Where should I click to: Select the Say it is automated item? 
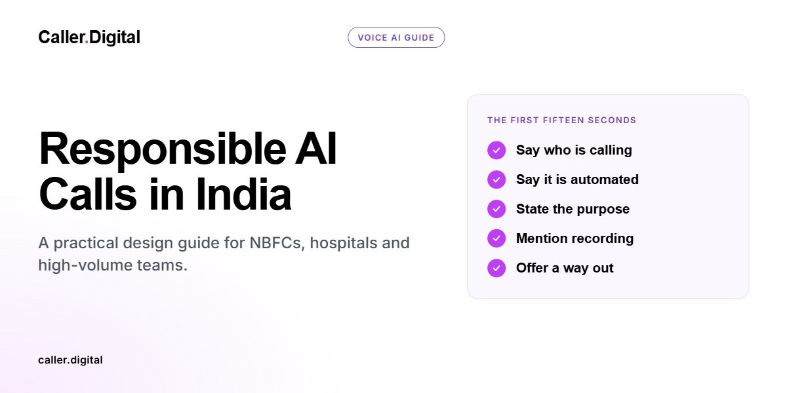577,179
